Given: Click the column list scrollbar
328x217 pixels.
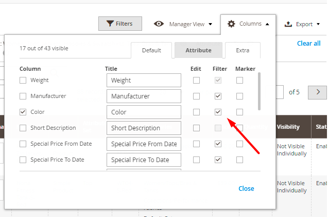Looking at the screenshot, I should coord(258,91).
